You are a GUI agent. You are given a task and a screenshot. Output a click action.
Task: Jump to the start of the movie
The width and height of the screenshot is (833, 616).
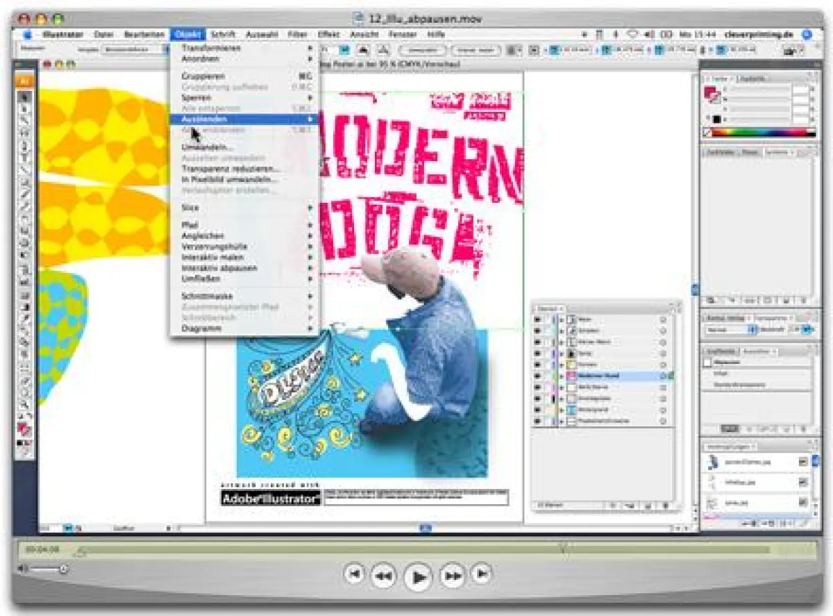point(355,574)
